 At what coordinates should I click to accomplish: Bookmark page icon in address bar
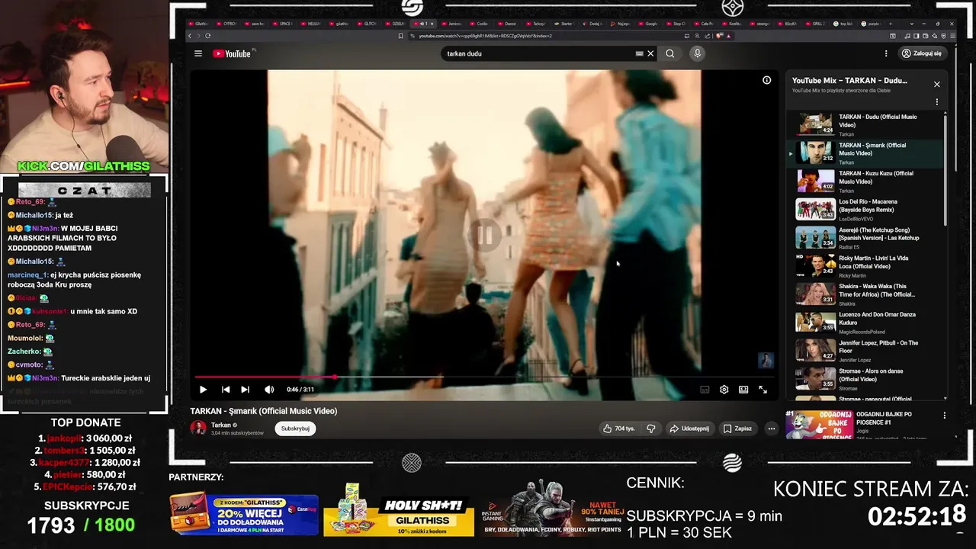coord(401,36)
